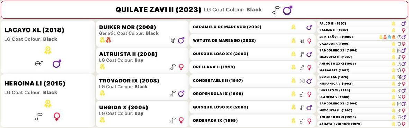409x128 pixels.
Task: Click the Quilate Zavi II (2023) title
Action: 158,10
